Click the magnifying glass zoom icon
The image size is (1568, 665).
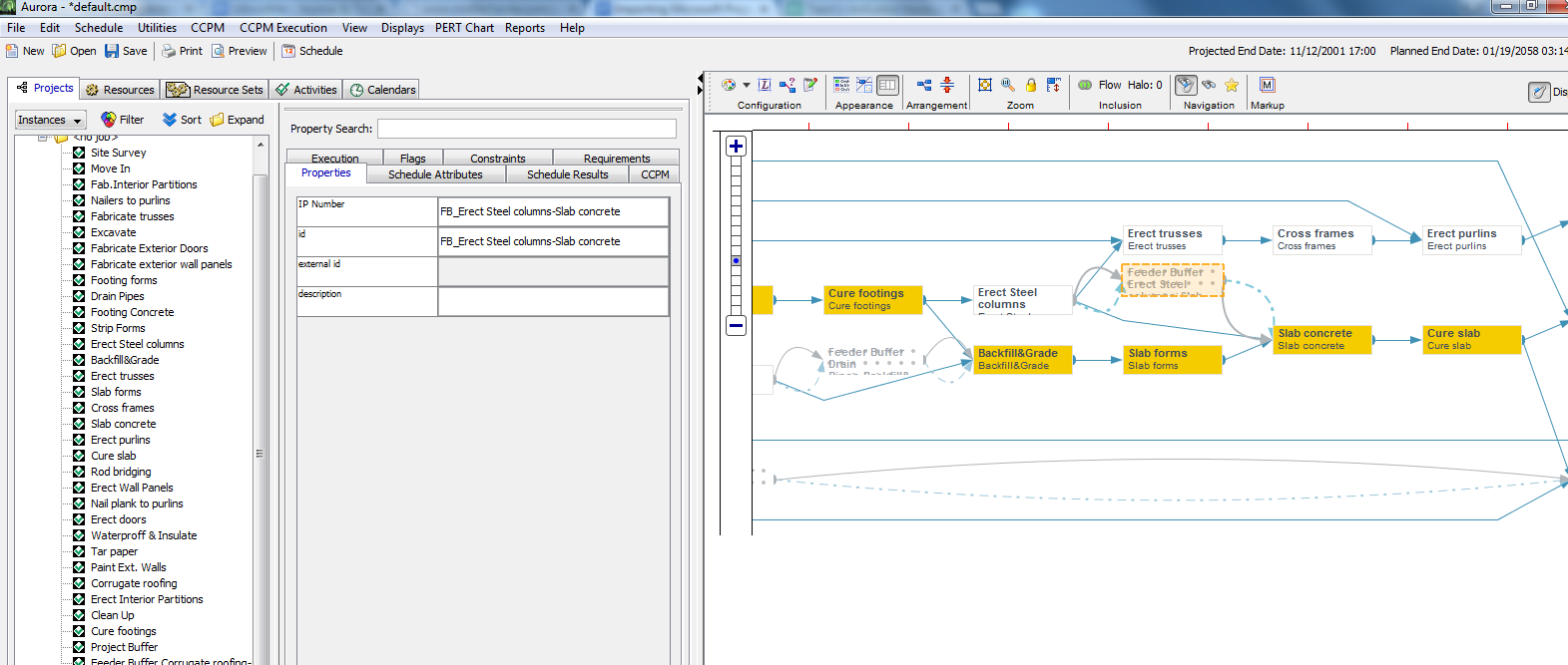point(1008,86)
